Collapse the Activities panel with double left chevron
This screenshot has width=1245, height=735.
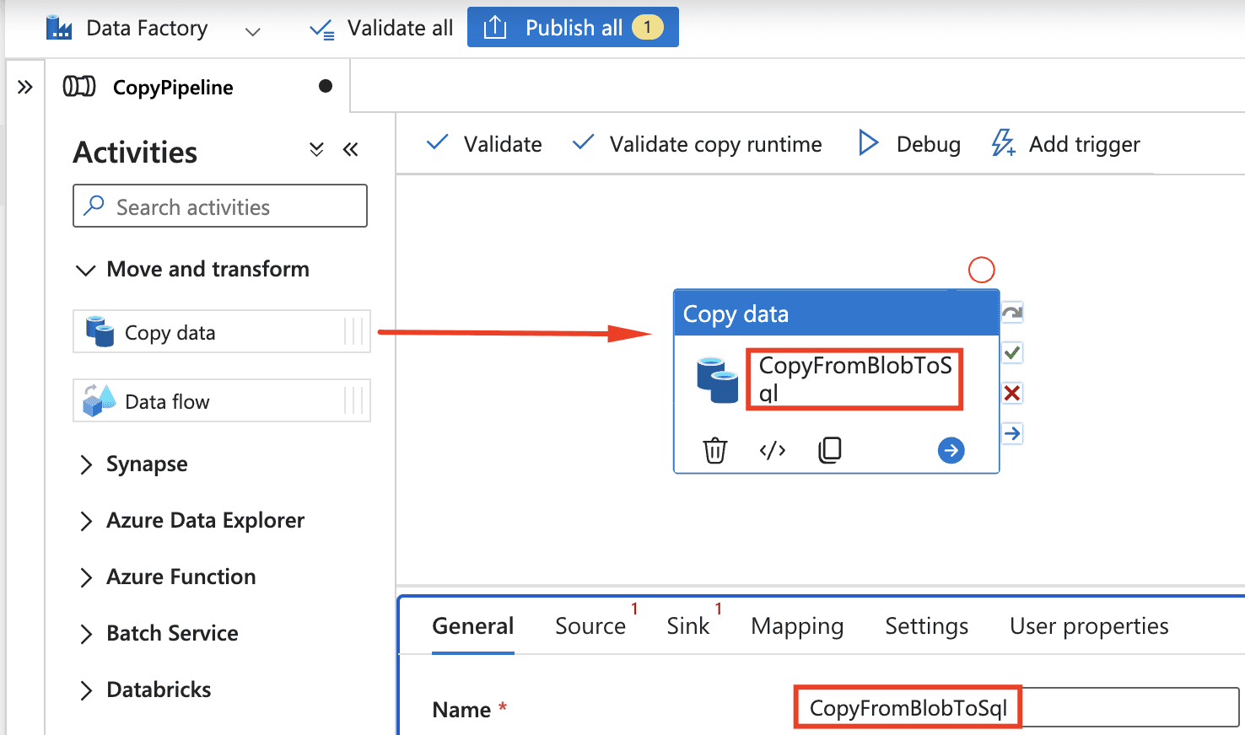[x=351, y=150]
